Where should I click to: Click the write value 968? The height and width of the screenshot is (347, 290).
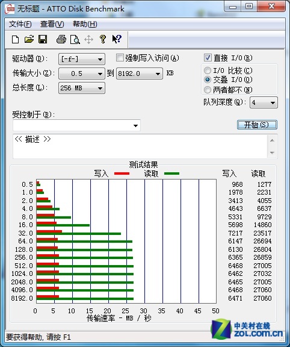[237, 184]
